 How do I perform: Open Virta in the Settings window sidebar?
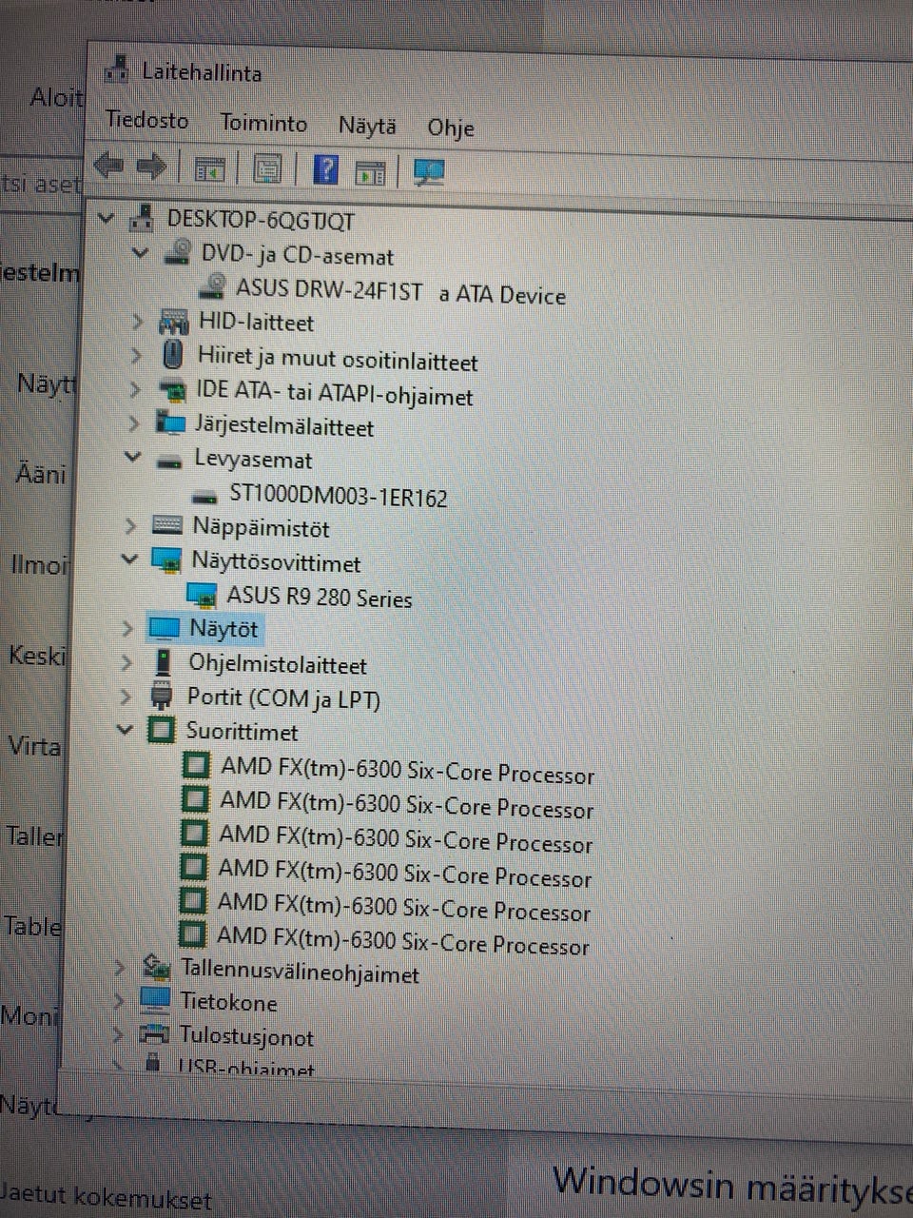click(34, 745)
